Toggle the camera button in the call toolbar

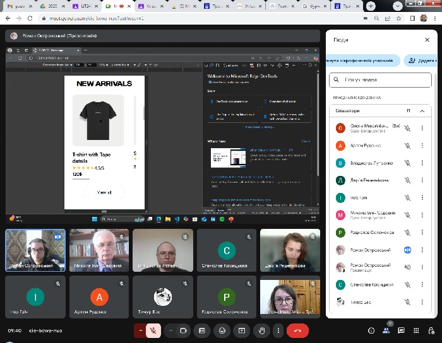point(184,330)
